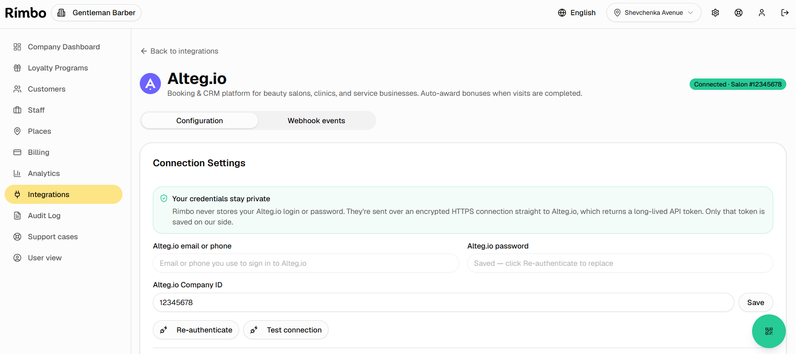This screenshot has height=354, width=796.
Task: Click the Alteg.io purple logo icon
Action: 150,84
